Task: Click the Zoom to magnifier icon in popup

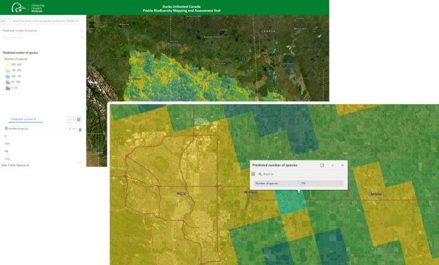Action: 260,174
